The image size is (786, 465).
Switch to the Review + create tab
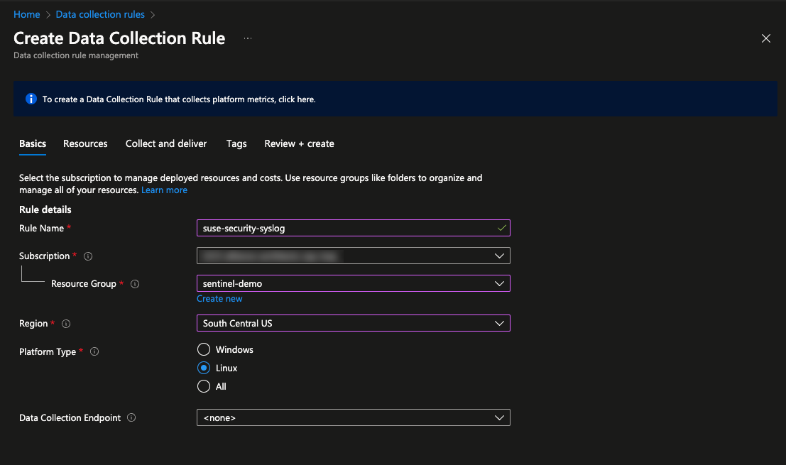coord(299,143)
